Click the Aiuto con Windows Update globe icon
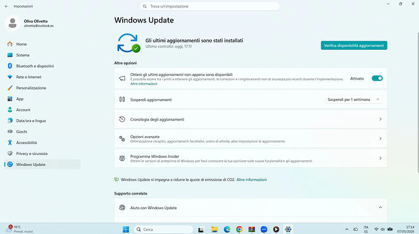The height and width of the screenshot is (234, 419). 122,207
